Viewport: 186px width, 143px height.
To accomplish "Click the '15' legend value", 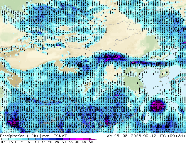I will pos(43,142).
